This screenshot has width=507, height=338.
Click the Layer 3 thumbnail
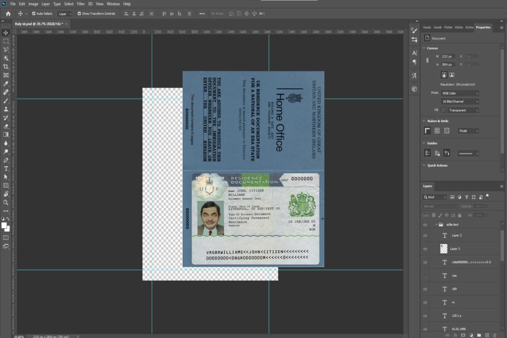[x=444, y=249]
